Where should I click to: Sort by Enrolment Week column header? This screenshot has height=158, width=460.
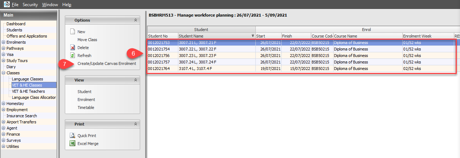(x=417, y=36)
